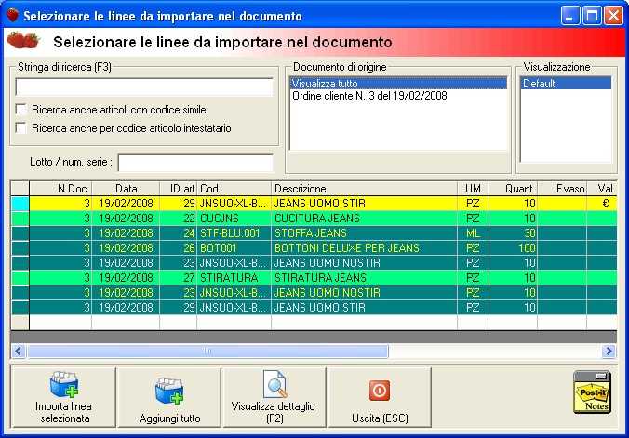Click the Aggiungi tutto folder icon
This screenshot has width=629, height=438.
169,390
